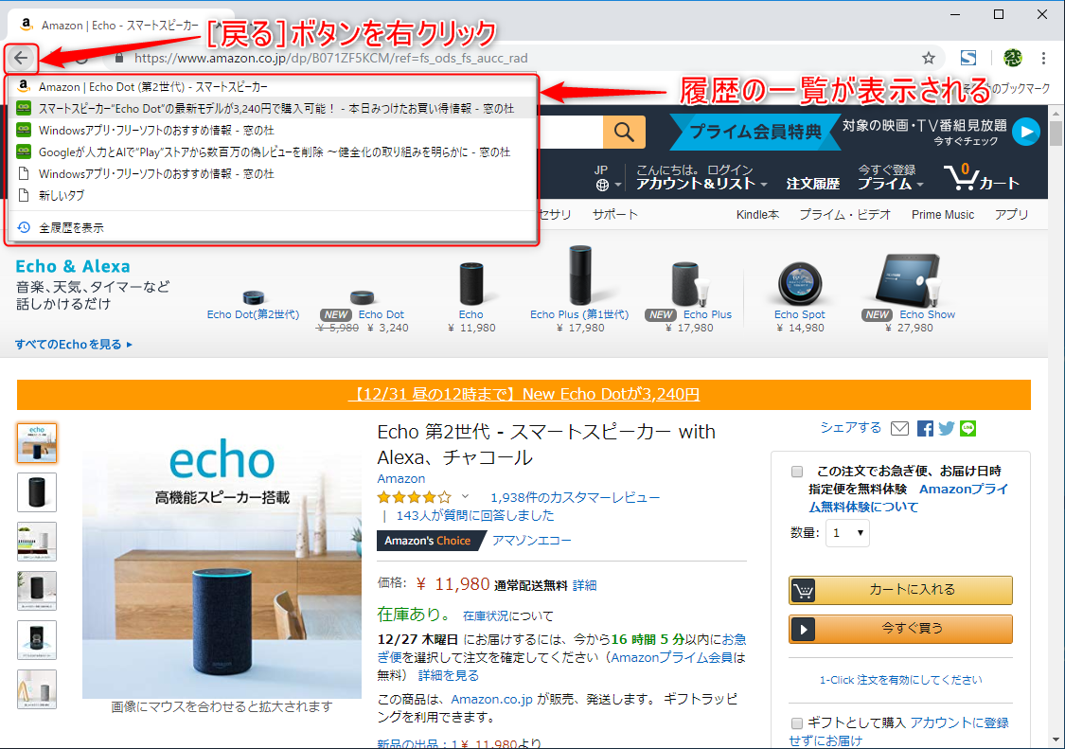The width and height of the screenshot is (1065, 749).
Task: Bookmark the page with the star icon
Action: 929,58
